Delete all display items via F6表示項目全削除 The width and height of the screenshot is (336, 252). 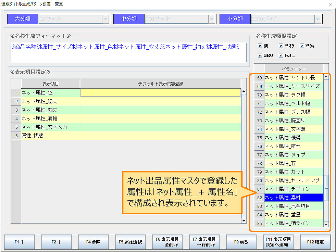(167, 241)
